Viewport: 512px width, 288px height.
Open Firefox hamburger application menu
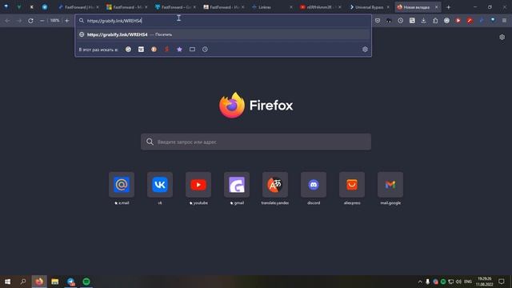click(x=504, y=21)
